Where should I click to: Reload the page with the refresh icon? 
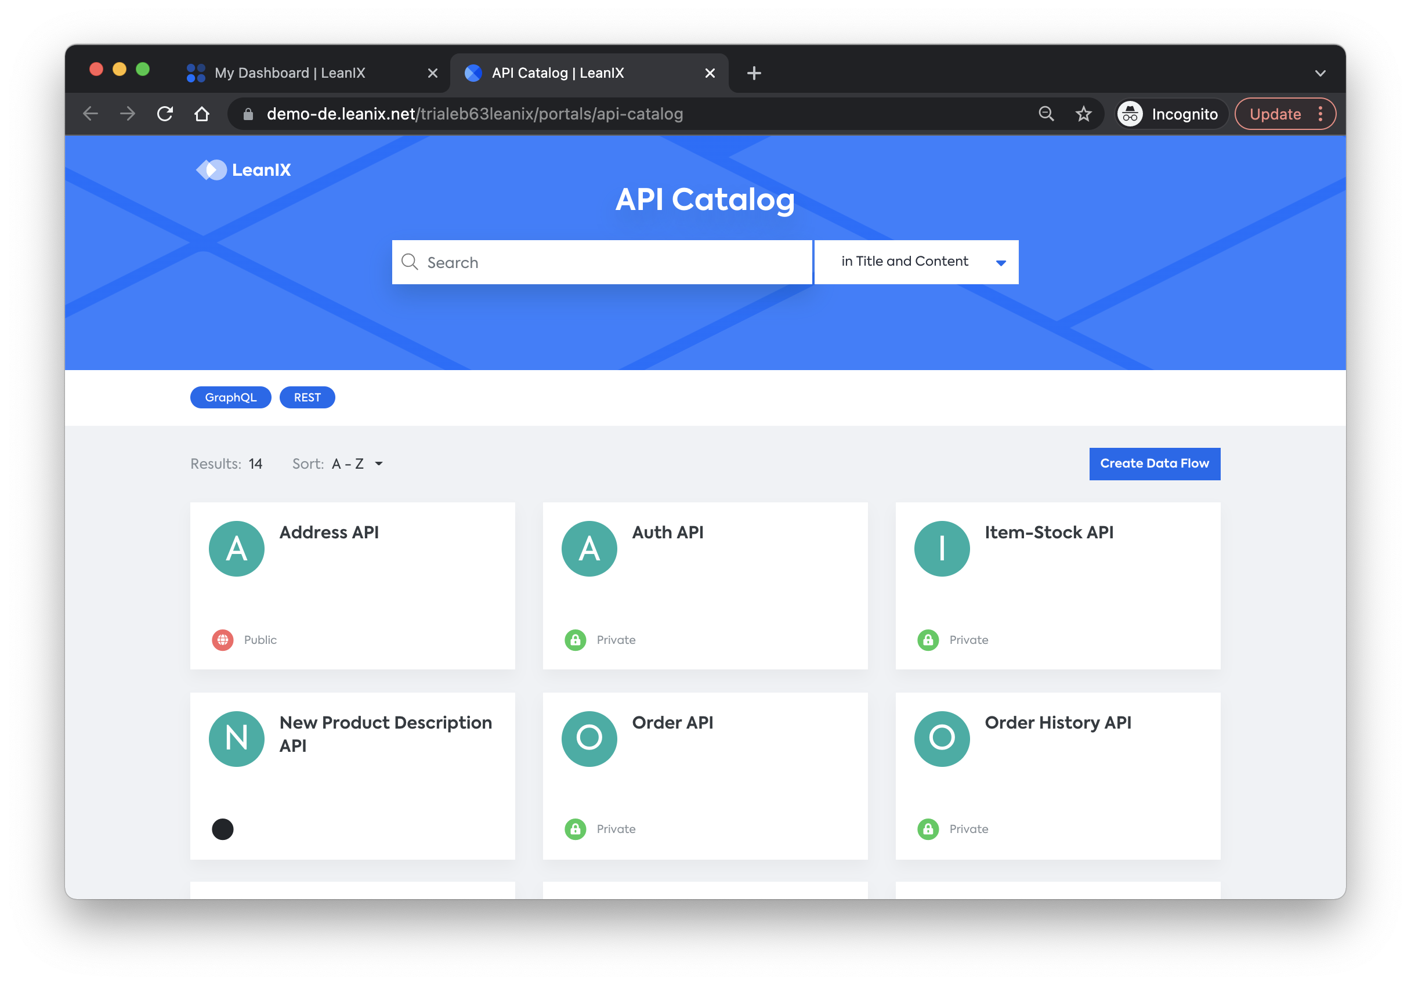point(165,114)
